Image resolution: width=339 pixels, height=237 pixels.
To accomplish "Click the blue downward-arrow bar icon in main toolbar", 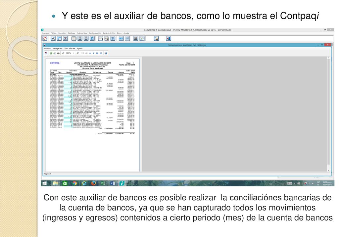I will coord(113,38).
